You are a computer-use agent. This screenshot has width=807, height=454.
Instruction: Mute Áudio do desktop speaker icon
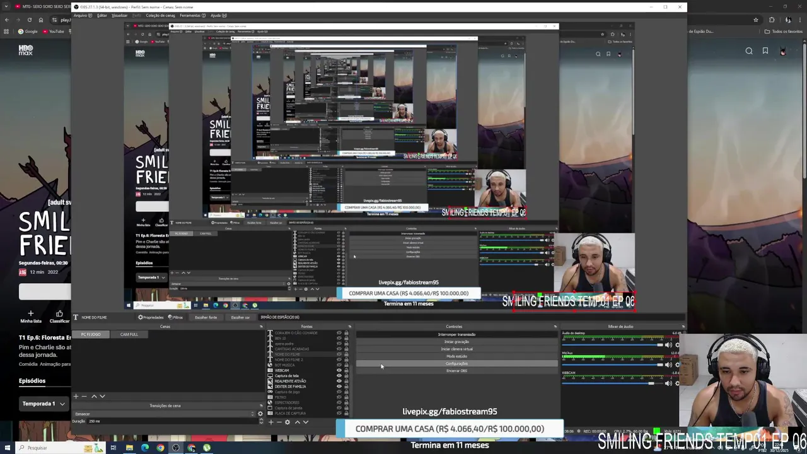[x=668, y=345]
